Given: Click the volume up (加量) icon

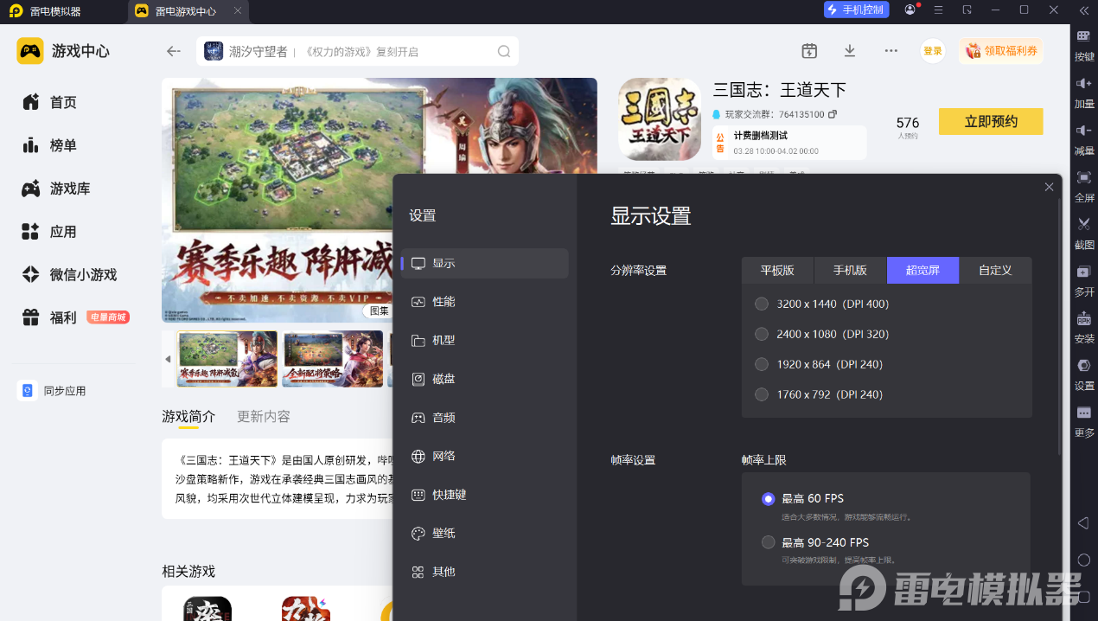Looking at the screenshot, I should [1083, 85].
